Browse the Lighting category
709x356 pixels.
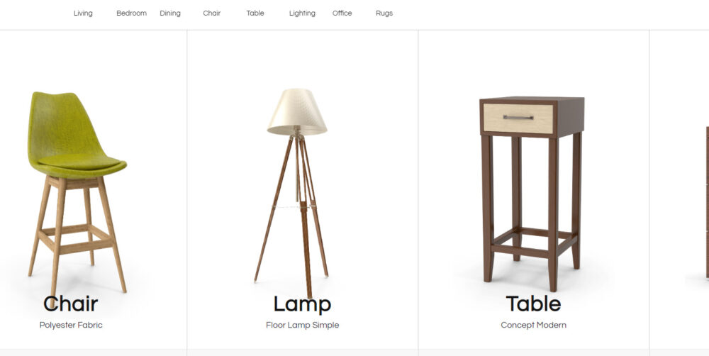tap(302, 13)
